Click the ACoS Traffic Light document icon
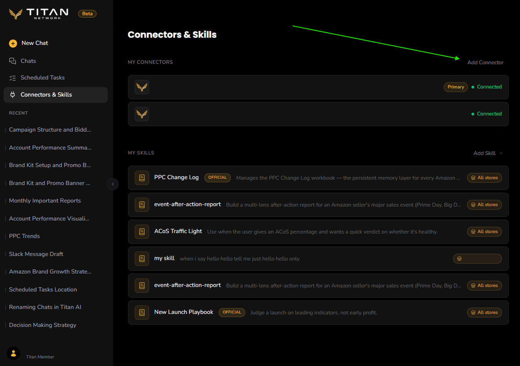Viewport: 520px width, 366px height. coord(142,232)
